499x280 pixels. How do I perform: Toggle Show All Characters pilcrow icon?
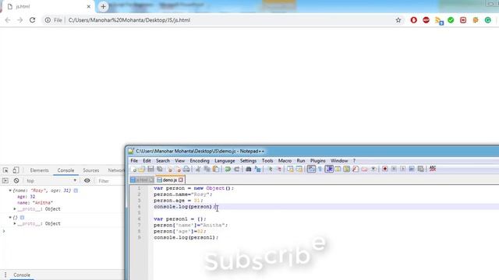320,170
